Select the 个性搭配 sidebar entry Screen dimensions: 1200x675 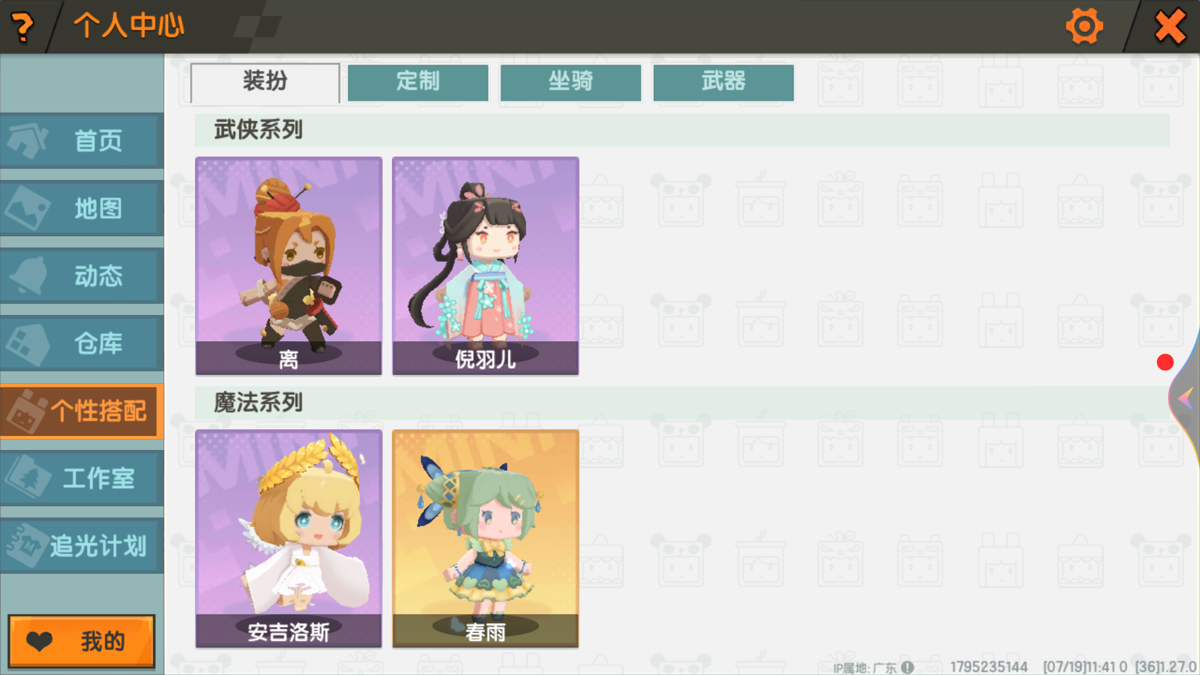(x=82, y=411)
